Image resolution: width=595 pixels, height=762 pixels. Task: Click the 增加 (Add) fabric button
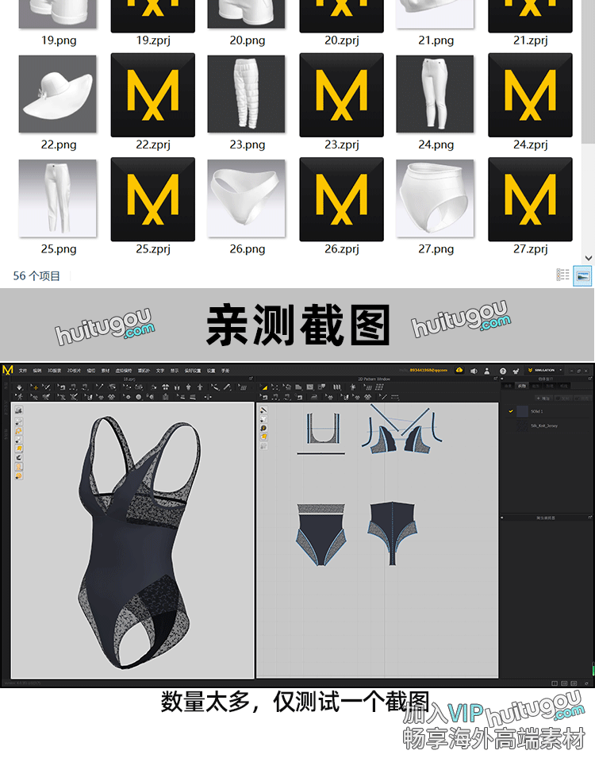[x=546, y=398]
